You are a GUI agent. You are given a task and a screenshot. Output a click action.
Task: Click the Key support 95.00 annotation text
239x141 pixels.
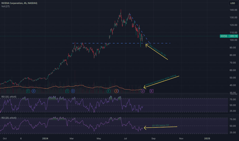point(158,51)
